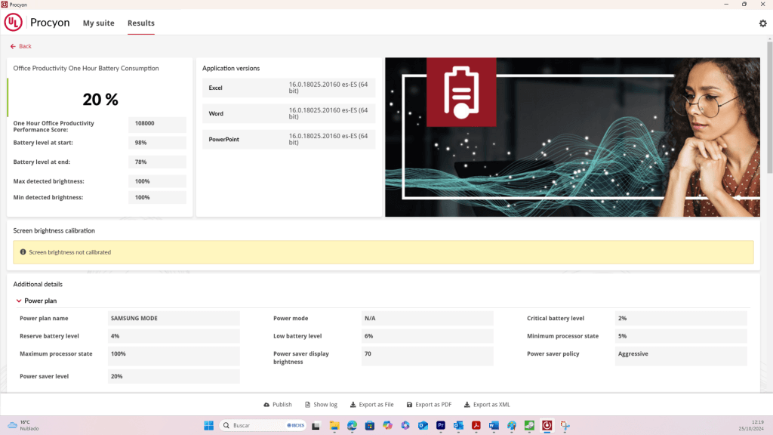Click Show log button
The width and height of the screenshot is (773, 435).
point(321,405)
